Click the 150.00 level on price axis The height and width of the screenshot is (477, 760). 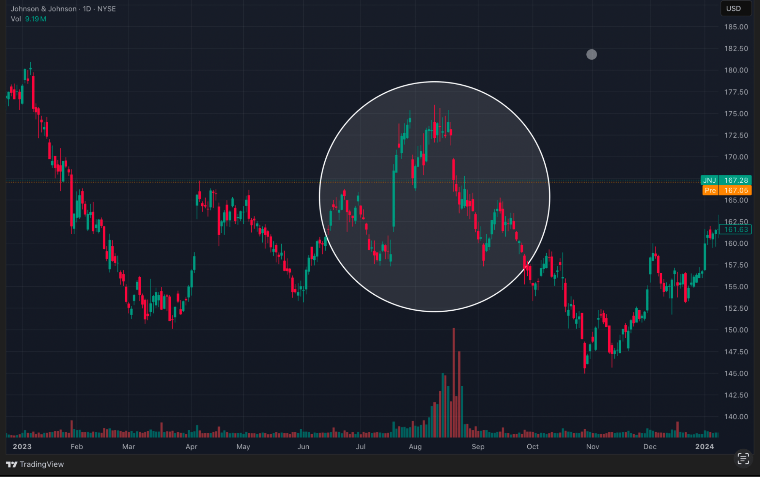[736, 330]
